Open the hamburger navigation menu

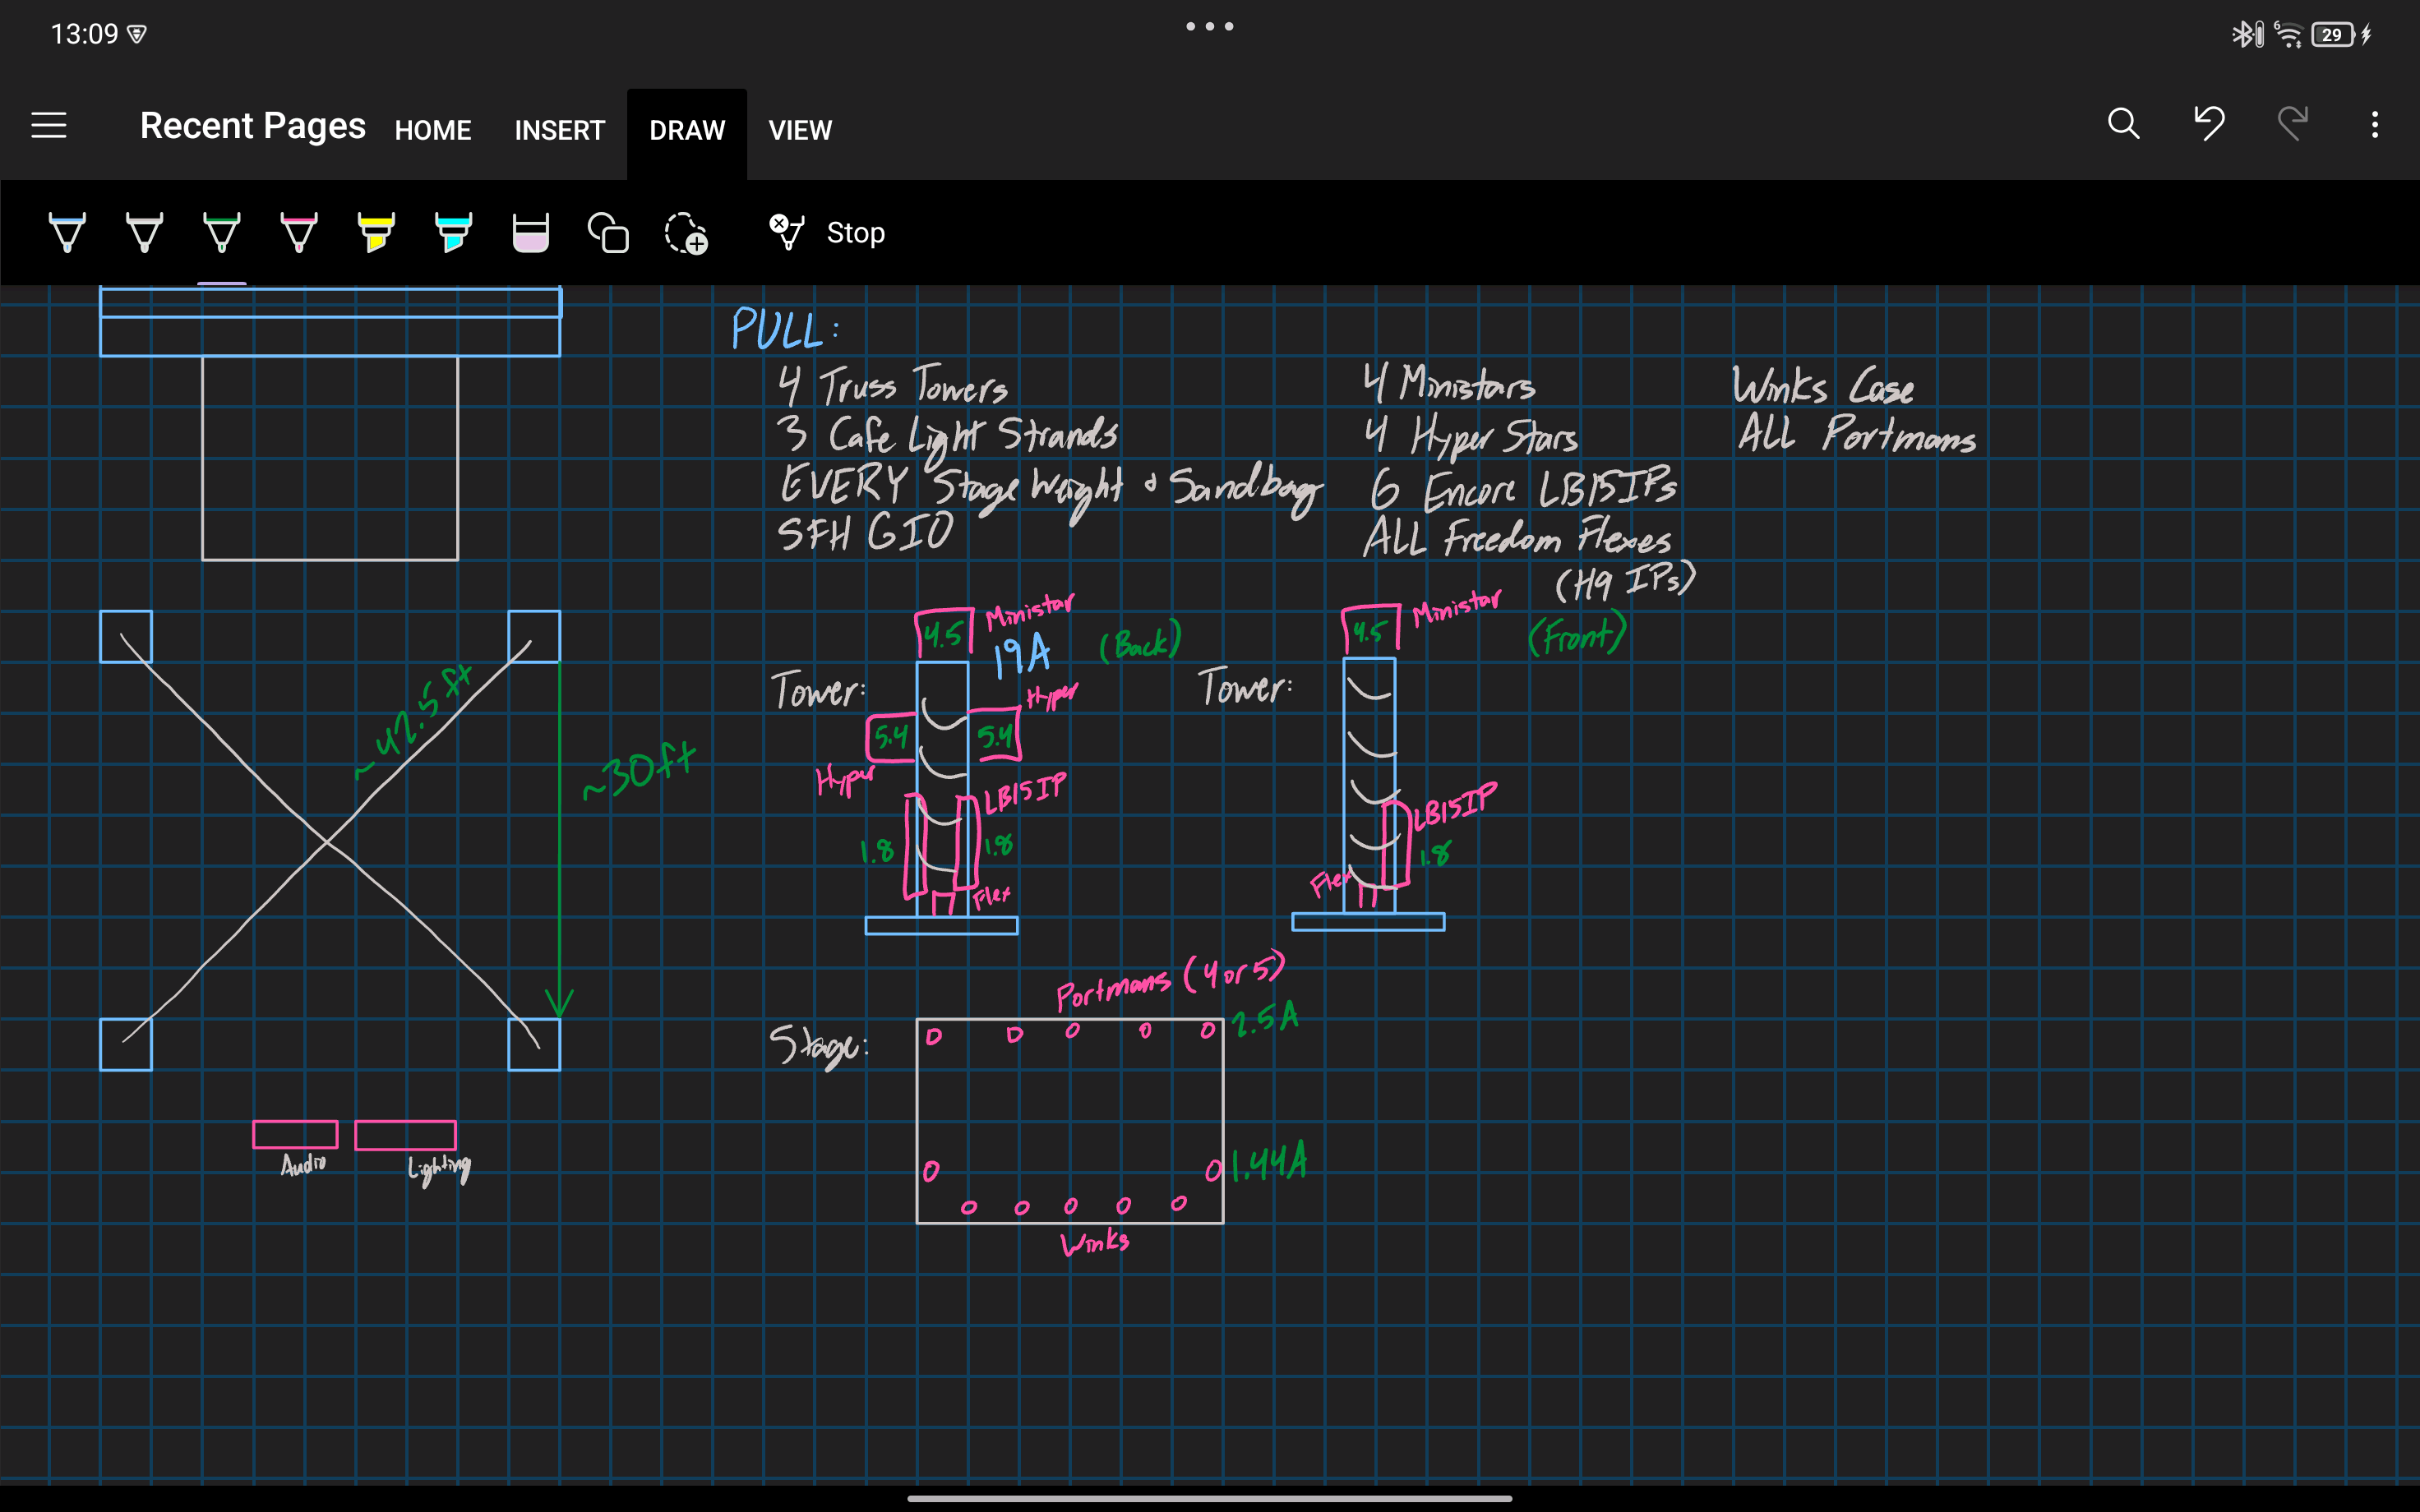(x=49, y=125)
